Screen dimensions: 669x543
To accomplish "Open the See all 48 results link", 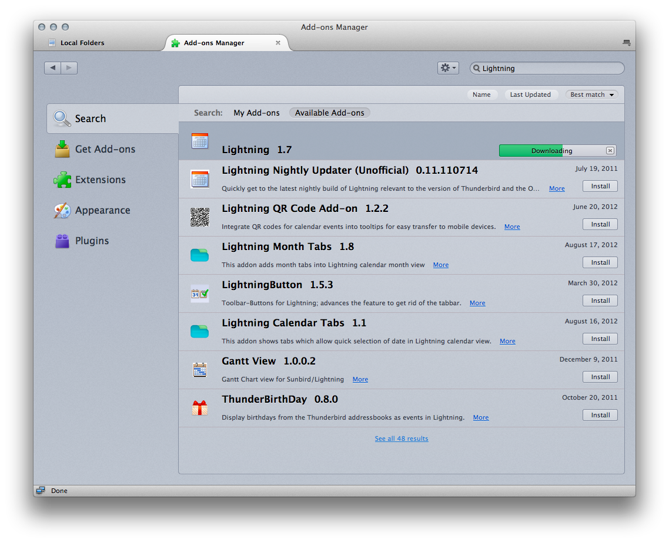I will (x=402, y=439).
